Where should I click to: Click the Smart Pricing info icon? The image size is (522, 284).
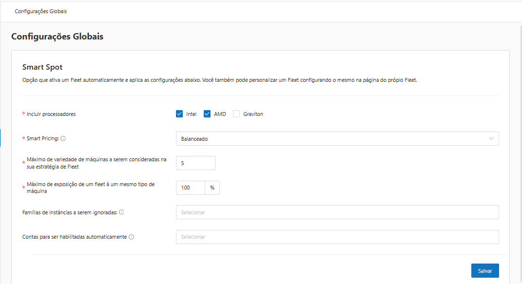click(x=63, y=139)
